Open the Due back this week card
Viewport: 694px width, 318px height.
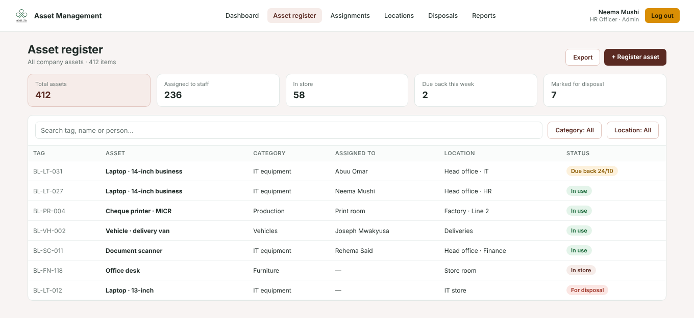[476, 91]
